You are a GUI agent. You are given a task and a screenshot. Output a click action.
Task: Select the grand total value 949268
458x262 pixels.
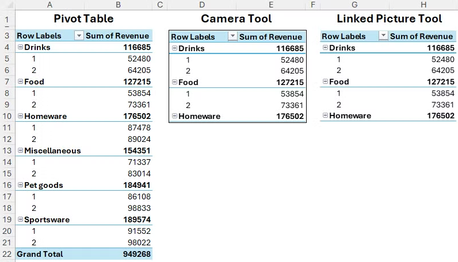point(119,254)
